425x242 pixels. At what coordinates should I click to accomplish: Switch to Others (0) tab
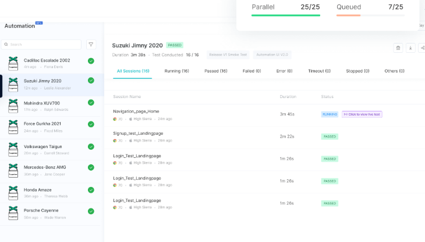394,71
